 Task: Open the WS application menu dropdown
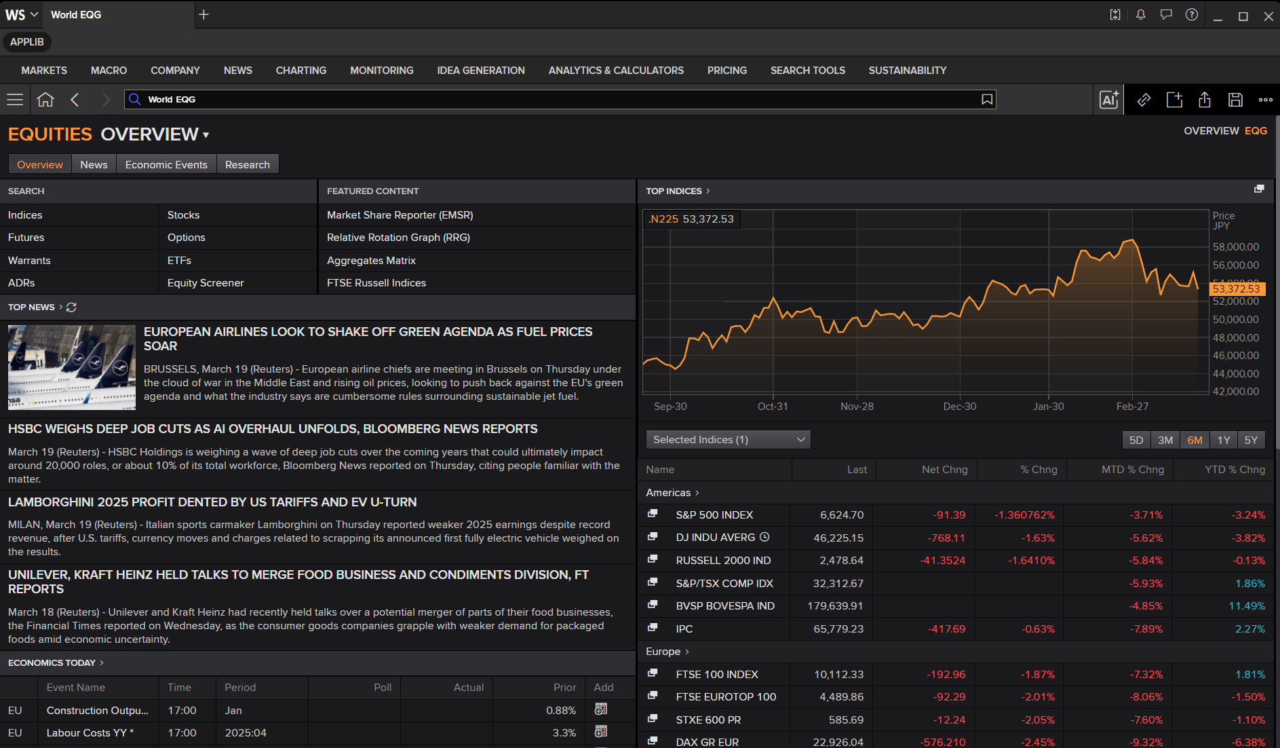(x=22, y=14)
